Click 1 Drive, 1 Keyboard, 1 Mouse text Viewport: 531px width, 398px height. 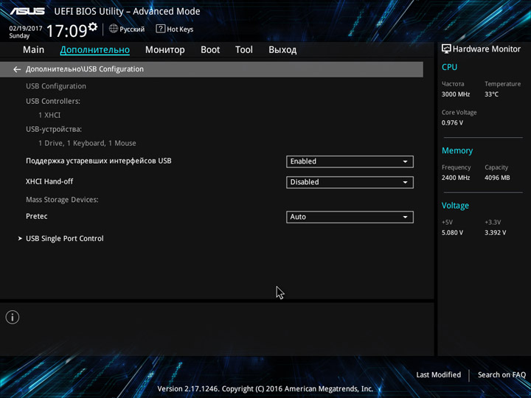coord(87,143)
